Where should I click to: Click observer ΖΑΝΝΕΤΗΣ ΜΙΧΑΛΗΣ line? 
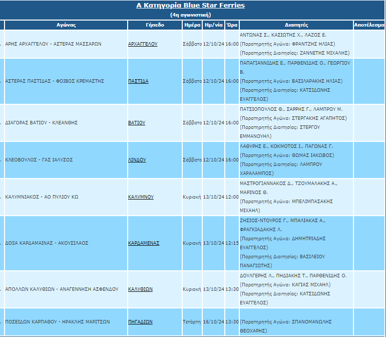point(295,53)
